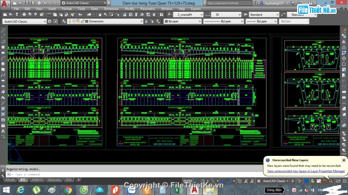Screen dimensions: 348x195
Task: Open the ByLayer color control swatch dropdown
Action: (x=183, y=21)
